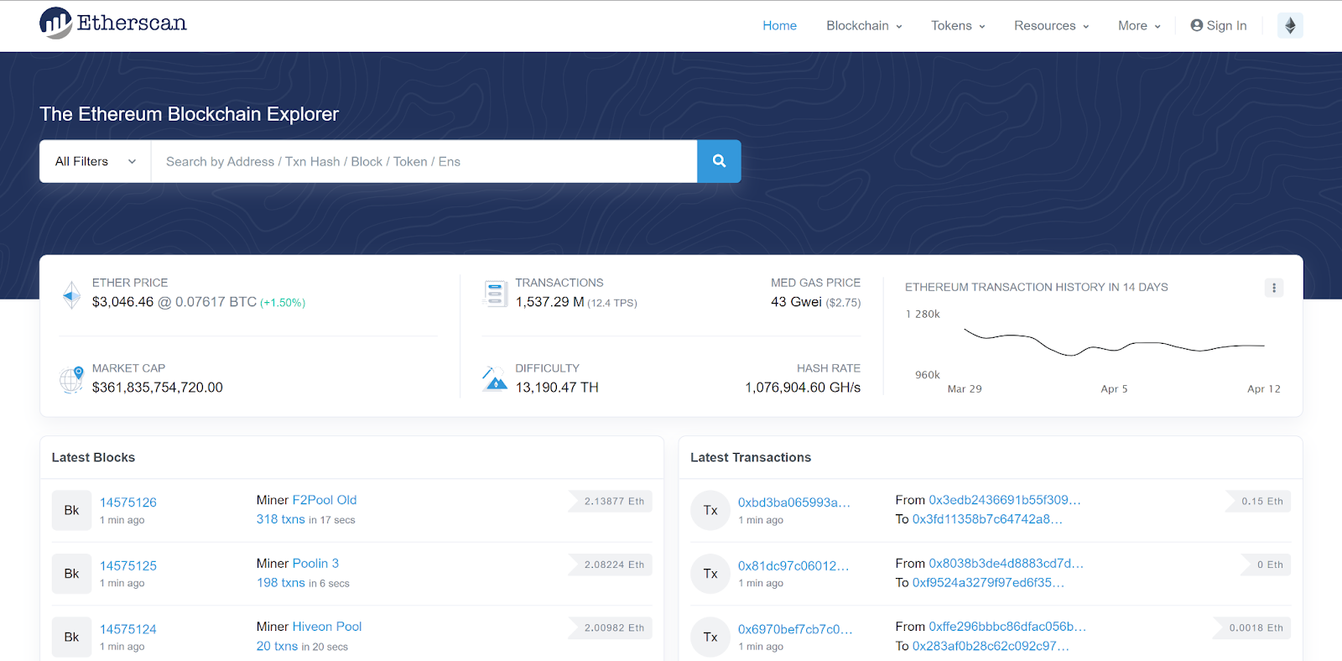Click the 1,076,904.60 GH/s hash rate
The height and width of the screenshot is (661, 1342).
pos(803,388)
